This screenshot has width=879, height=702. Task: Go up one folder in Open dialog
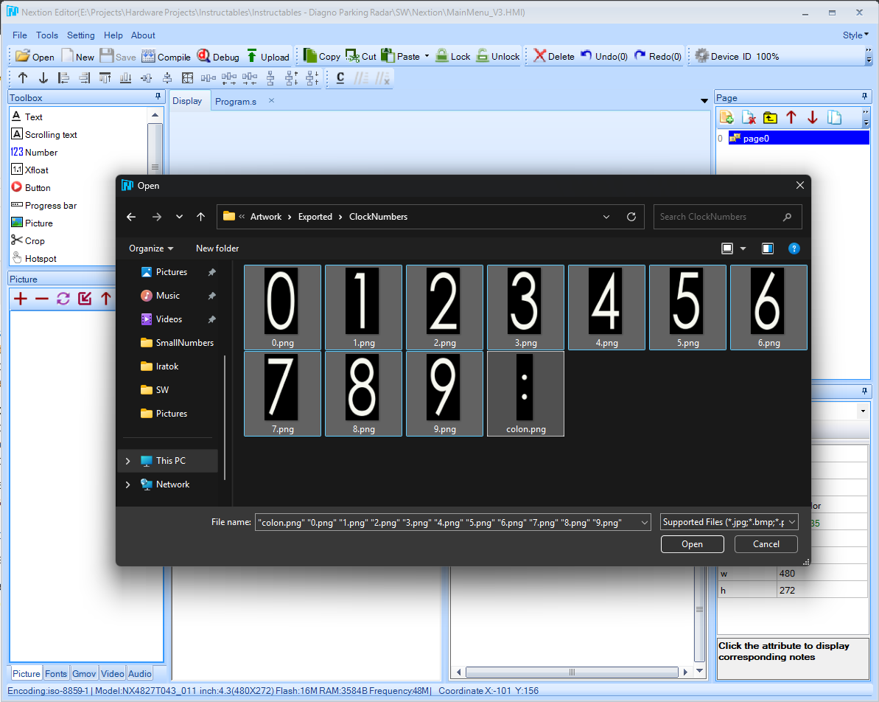pyautogui.click(x=200, y=217)
